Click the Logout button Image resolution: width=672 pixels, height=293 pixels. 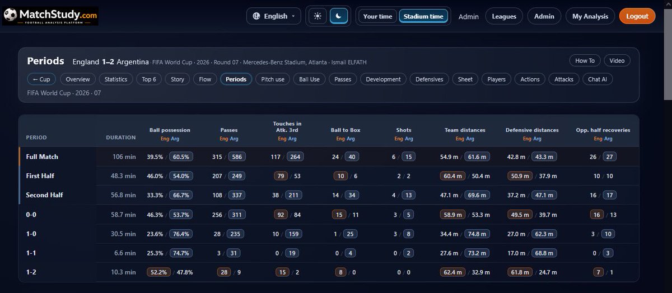637,16
